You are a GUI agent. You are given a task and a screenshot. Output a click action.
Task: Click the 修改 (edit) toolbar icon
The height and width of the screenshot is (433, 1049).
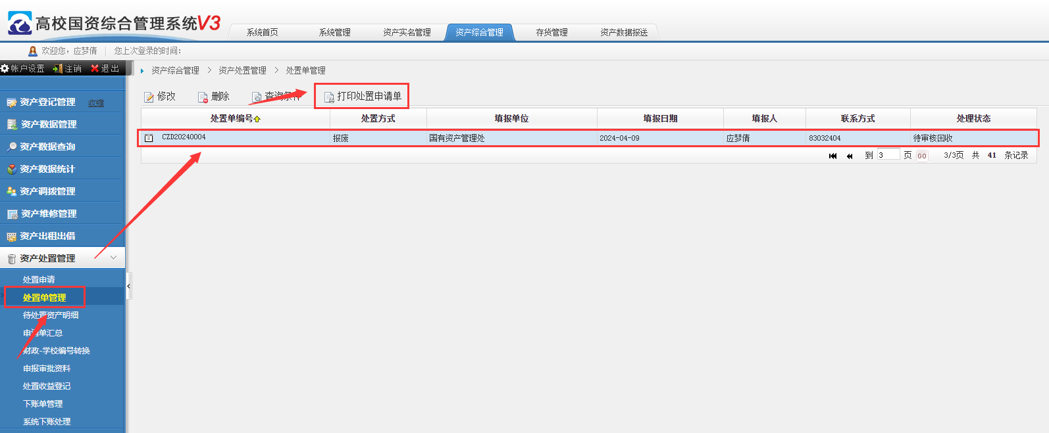coord(149,97)
